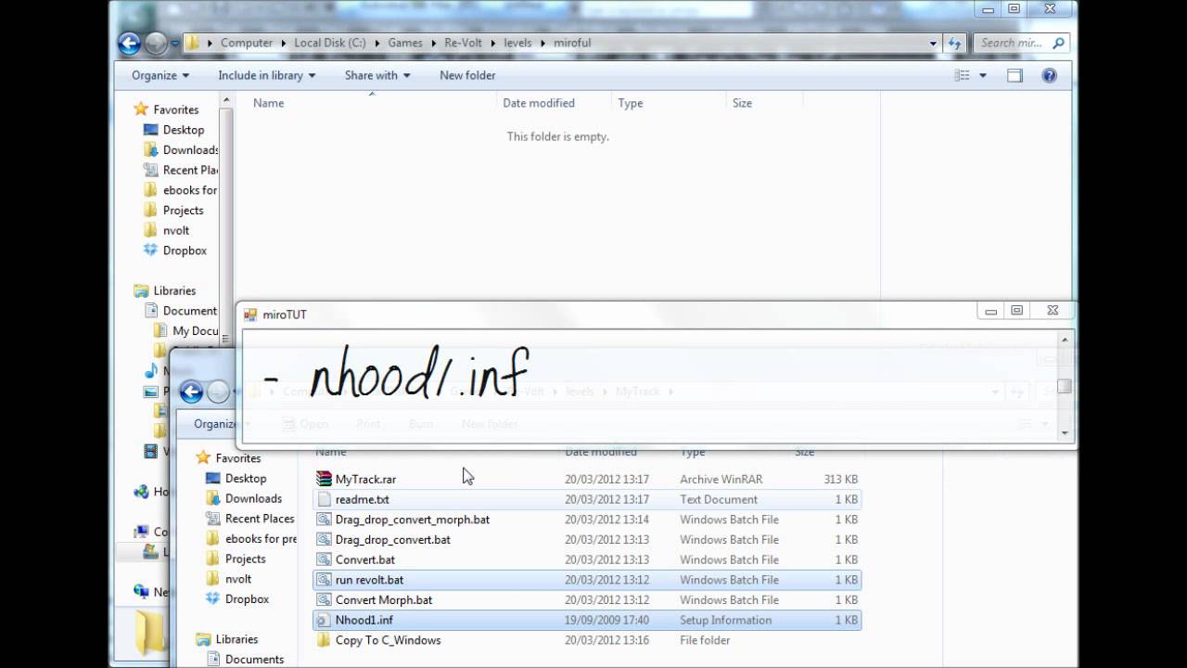Click forward arrow in the miroful window
1187x668 pixels.
pos(156,43)
